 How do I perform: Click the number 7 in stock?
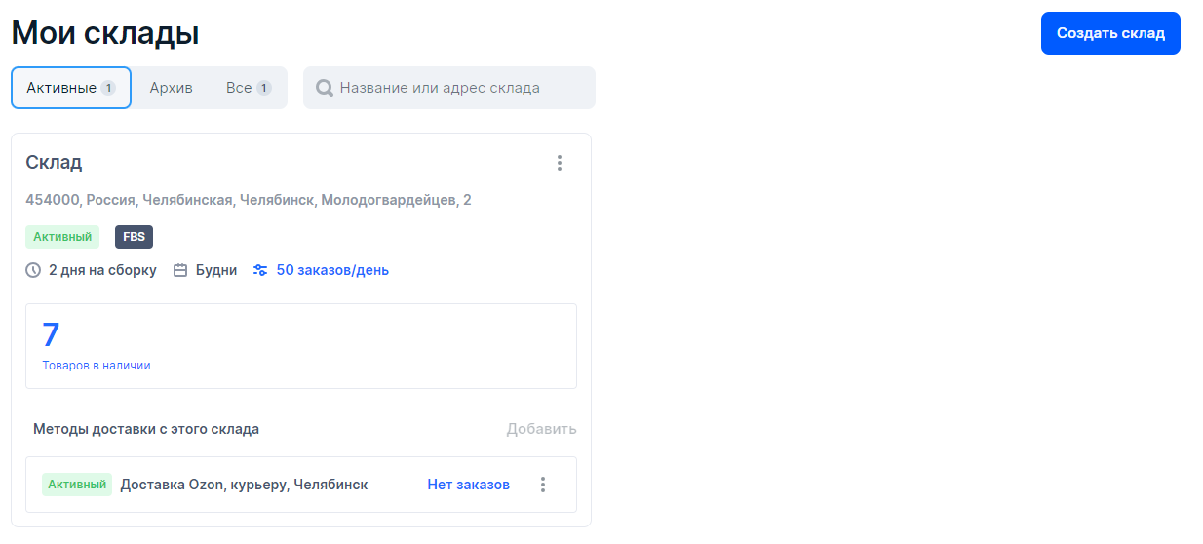point(51,334)
